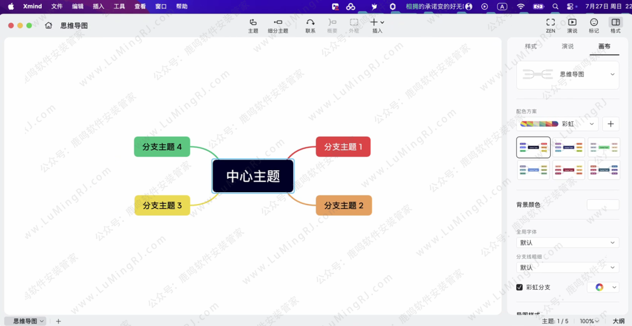Click the 背景颜色 color swatch
This screenshot has height=326, width=632.
click(x=603, y=204)
